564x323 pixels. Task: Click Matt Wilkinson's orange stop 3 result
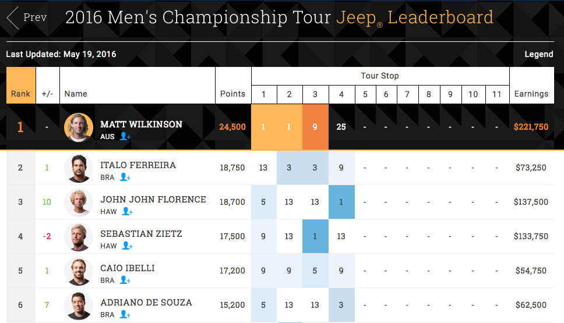click(315, 127)
